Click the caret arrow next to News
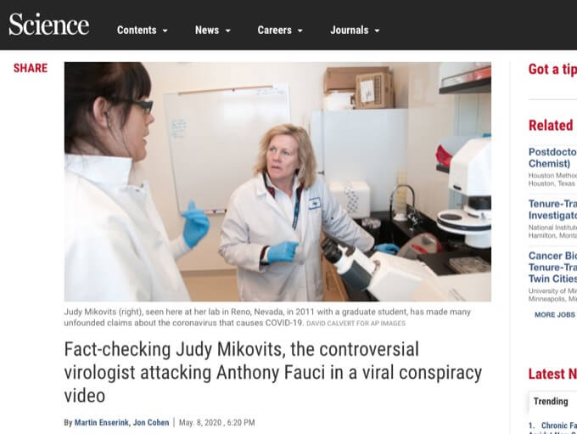 (228, 31)
